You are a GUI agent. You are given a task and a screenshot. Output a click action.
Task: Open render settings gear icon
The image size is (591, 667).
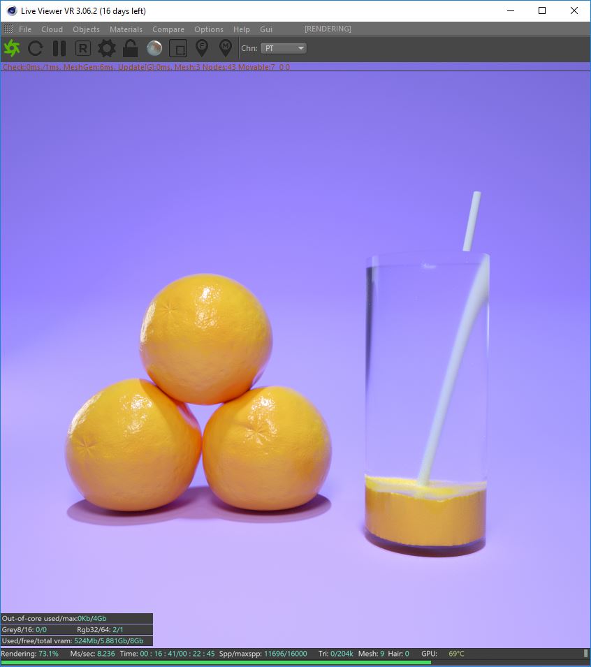click(106, 48)
